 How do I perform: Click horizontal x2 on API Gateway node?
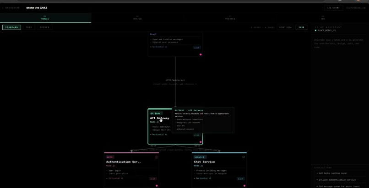[x=158, y=135]
